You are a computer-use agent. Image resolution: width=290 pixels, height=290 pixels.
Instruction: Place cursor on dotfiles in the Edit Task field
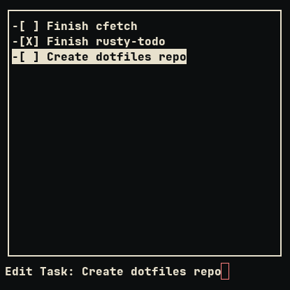pos(159,271)
